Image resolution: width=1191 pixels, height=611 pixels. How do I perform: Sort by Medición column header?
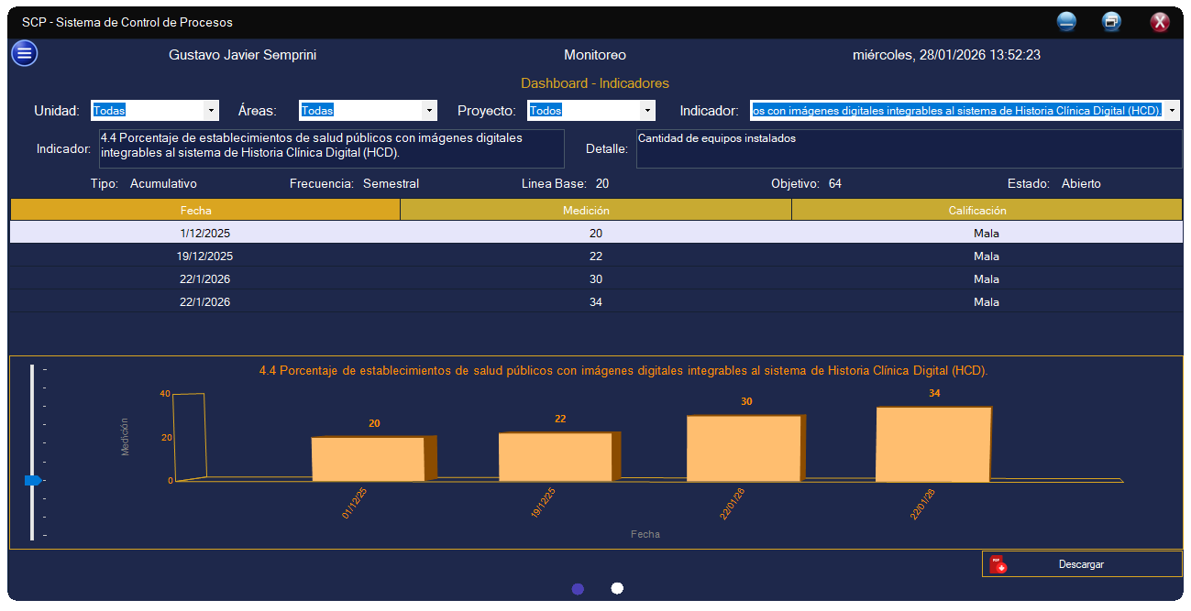pyautogui.click(x=595, y=211)
